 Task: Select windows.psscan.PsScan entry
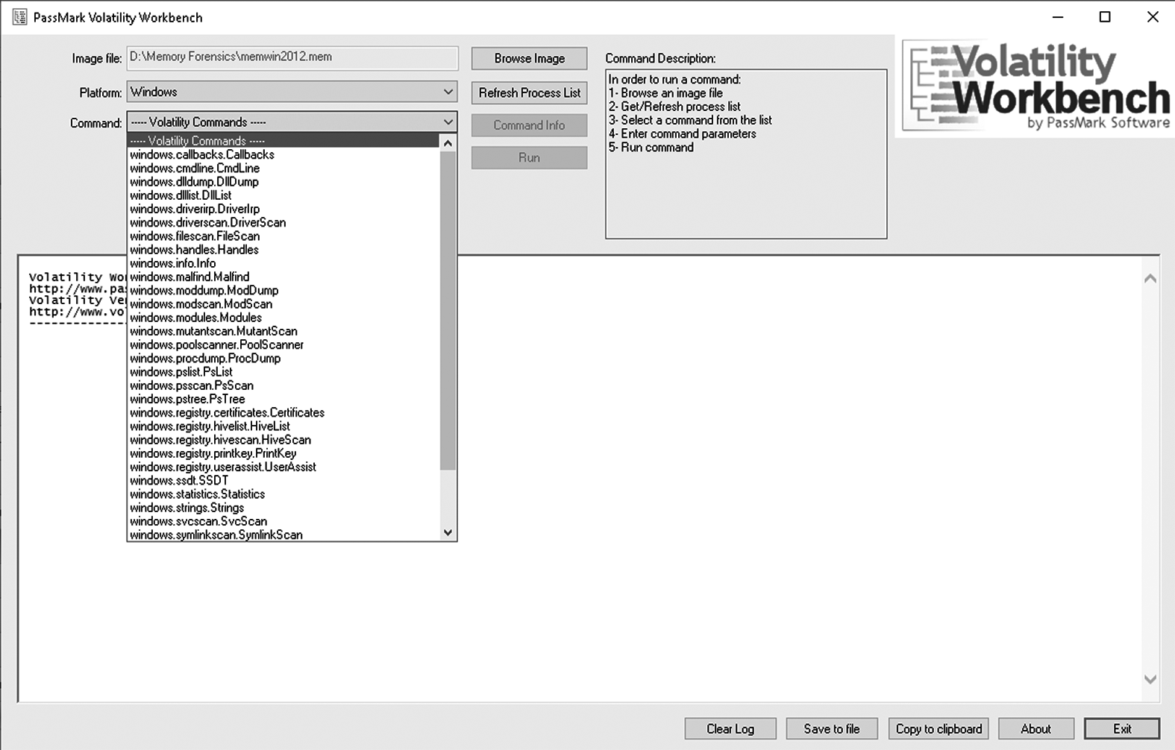(283, 385)
